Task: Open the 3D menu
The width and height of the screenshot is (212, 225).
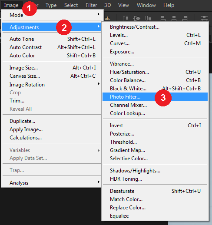Action: click(x=108, y=5)
